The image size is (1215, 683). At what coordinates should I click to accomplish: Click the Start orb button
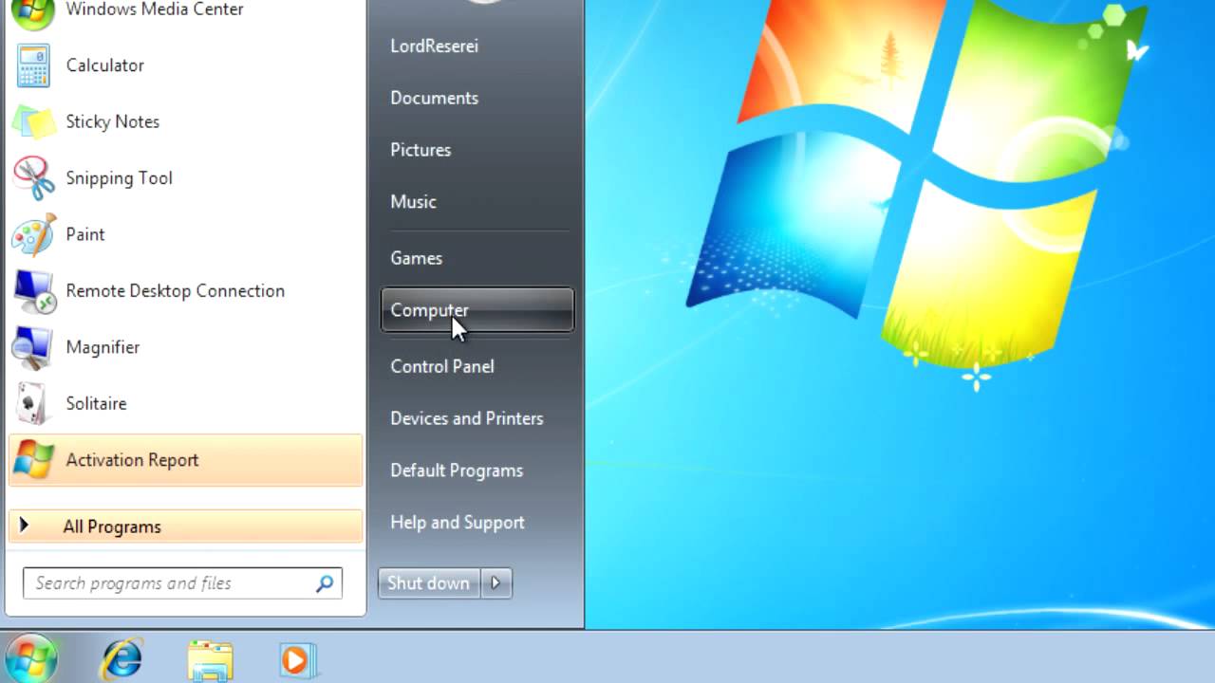[31, 657]
